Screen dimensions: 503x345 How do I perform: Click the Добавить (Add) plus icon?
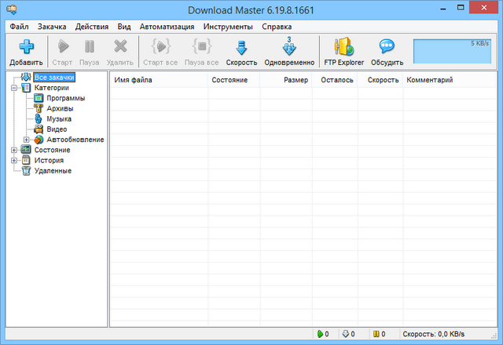click(x=26, y=47)
